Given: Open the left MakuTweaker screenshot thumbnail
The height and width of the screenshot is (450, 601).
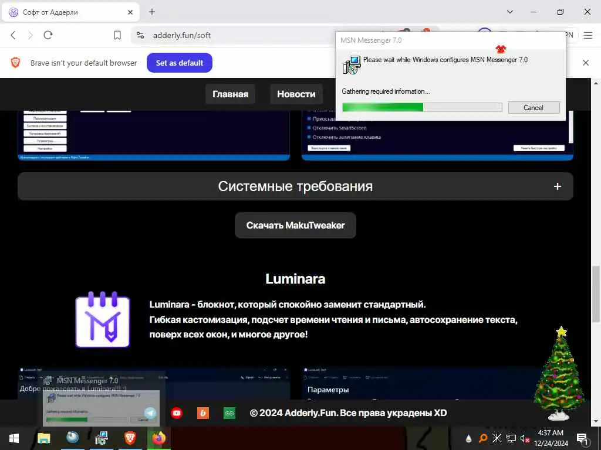Looking at the screenshot, I should pos(154,135).
